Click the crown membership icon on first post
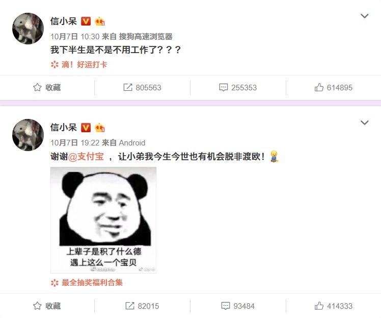This screenshot has height=318, width=381. 100,21
